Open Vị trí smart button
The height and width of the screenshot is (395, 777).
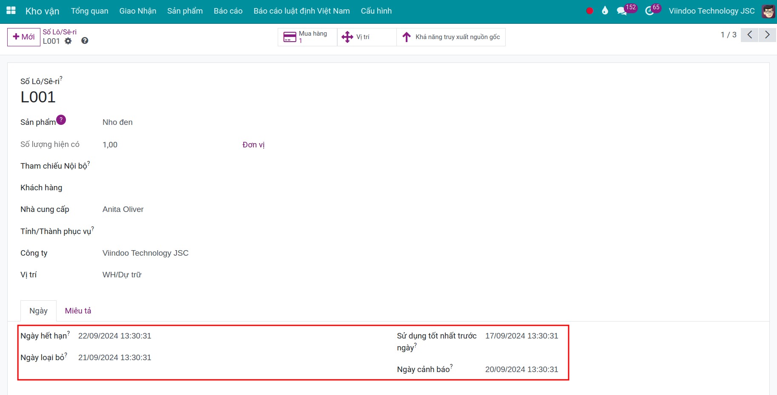pos(367,37)
